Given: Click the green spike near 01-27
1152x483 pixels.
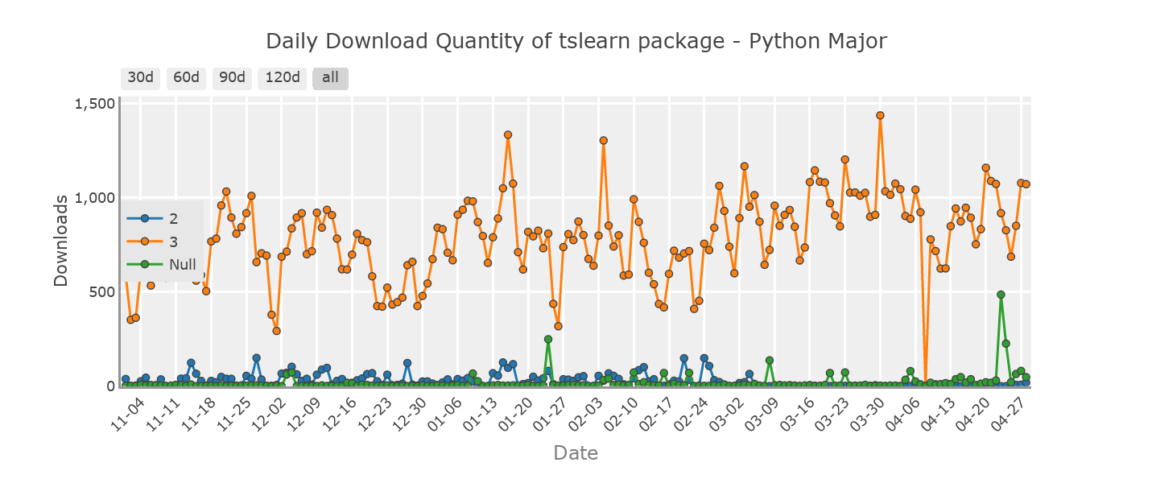Looking at the screenshot, I should point(550,340).
